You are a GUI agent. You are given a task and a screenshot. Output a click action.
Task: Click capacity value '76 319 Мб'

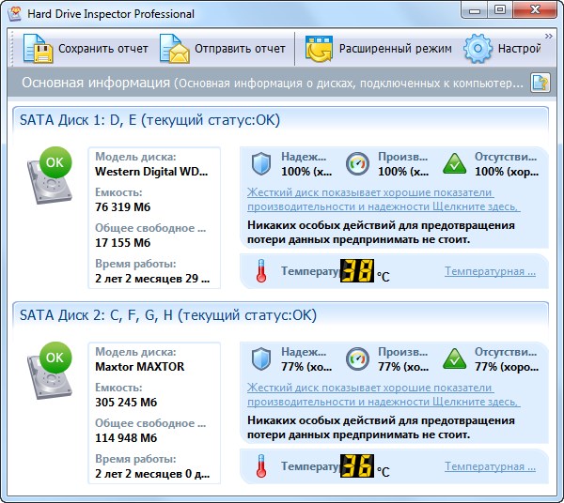(122, 207)
